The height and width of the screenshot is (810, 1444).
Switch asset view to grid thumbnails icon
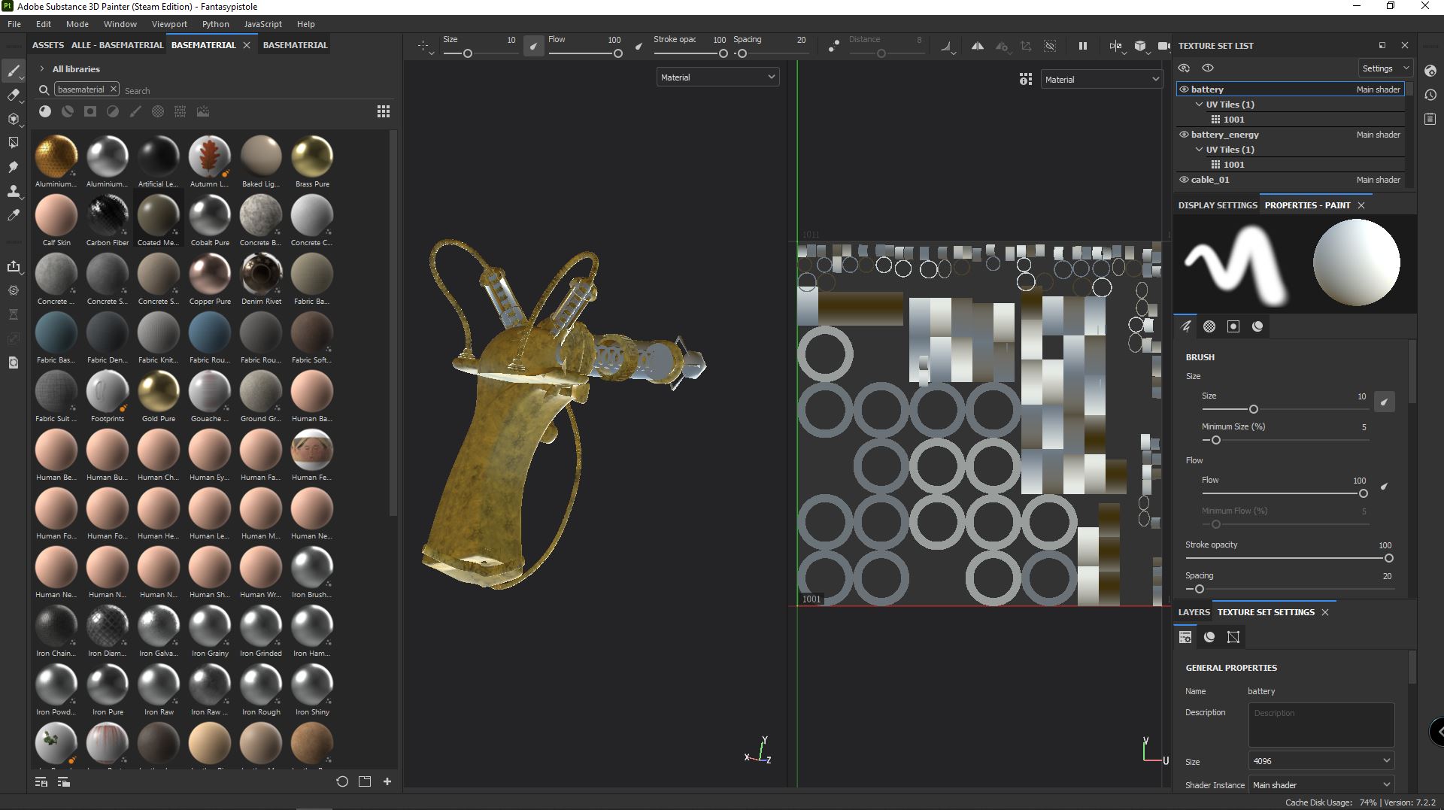pos(384,111)
